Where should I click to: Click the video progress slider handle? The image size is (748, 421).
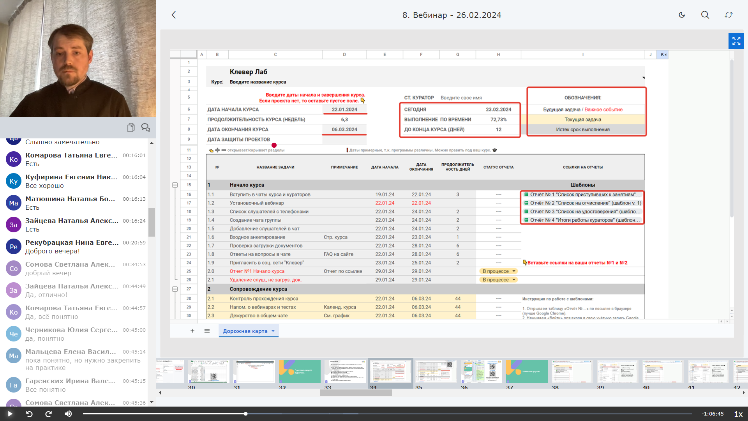[x=246, y=414]
